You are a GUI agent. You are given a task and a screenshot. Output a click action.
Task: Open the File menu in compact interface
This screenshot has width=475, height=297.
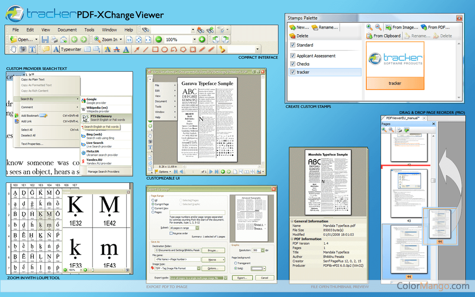[x=16, y=29]
